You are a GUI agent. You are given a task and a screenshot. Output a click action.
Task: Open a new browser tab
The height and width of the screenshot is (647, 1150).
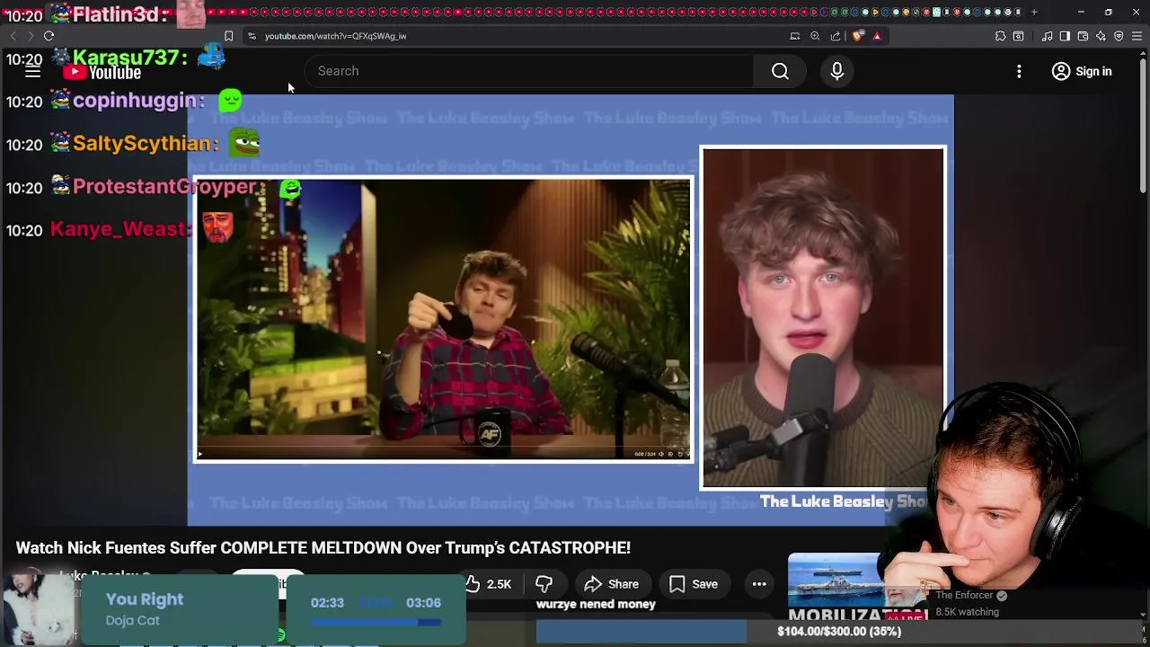[1034, 13]
